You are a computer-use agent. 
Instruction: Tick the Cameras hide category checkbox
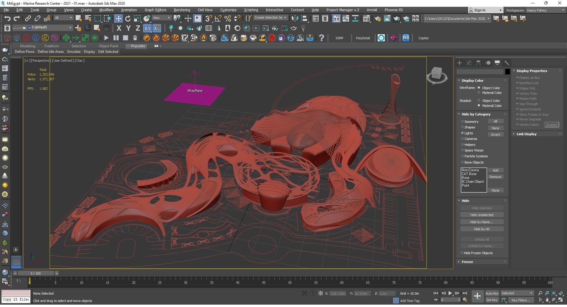[x=462, y=139]
